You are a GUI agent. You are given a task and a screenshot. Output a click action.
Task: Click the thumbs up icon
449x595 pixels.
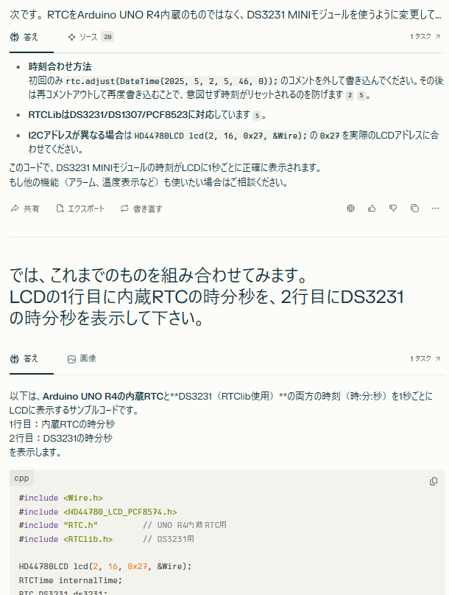(372, 209)
